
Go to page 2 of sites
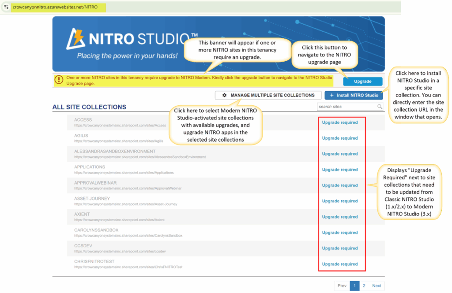pos(364,286)
